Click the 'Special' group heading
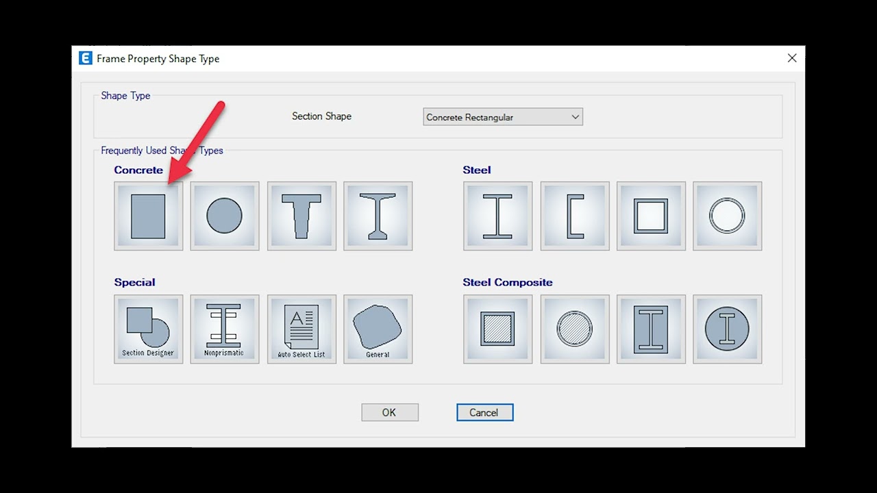877x493 pixels. 134,282
